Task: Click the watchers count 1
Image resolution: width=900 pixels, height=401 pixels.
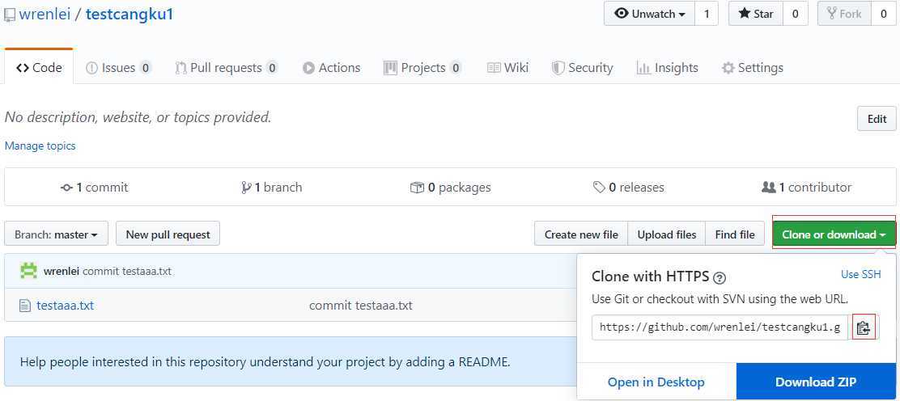Action: (707, 14)
